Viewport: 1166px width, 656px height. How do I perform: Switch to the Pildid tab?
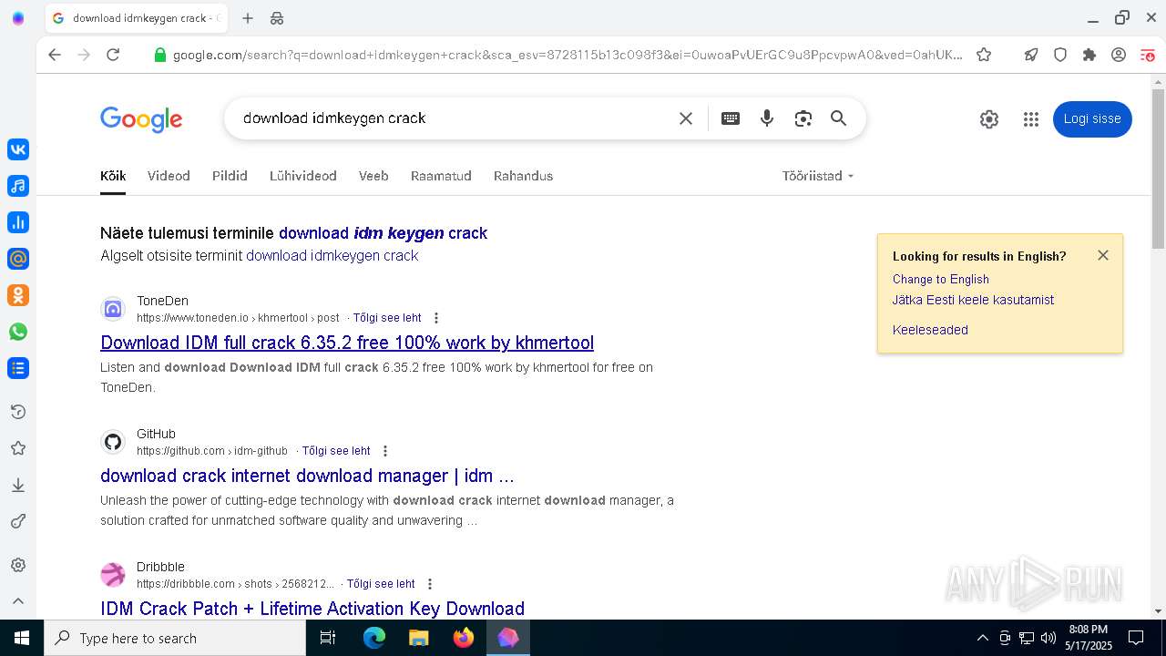(x=230, y=176)
